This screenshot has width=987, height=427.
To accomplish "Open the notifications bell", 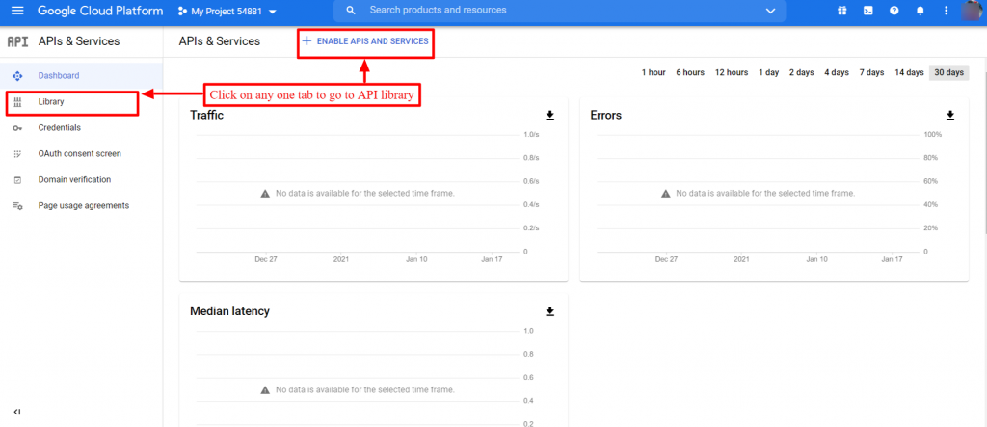I will tap(920, 11).
